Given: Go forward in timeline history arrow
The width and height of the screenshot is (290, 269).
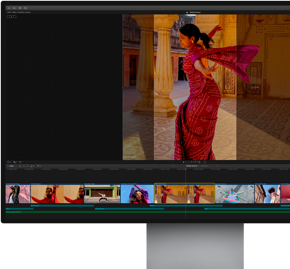Looking at the screenshot, I should click(x=217, y=166).
